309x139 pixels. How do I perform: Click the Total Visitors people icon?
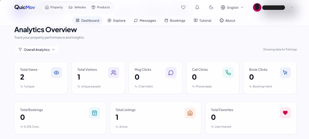tap(113, 73)
